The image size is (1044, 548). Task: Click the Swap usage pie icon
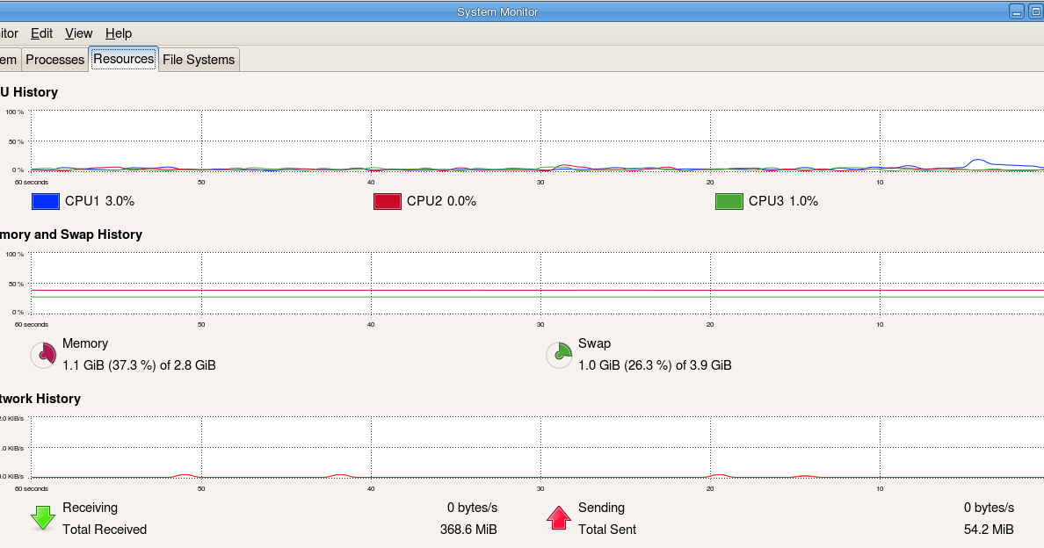click(x=558, y=355)
